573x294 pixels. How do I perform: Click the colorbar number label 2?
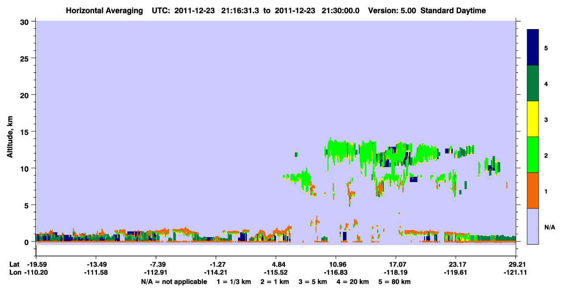click(x=546, y=155)
